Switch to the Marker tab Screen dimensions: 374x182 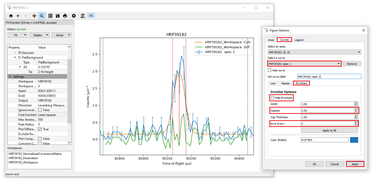[x=285, y=83]
